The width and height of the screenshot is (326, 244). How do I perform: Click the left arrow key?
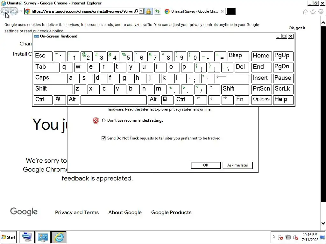(201, 100)
